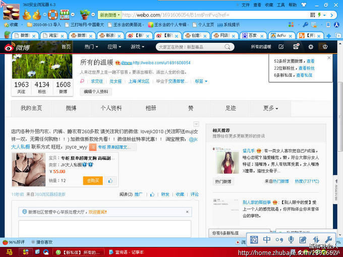Click the notepad pencil icon in the input method bar
The width and height of the screenshot is (343, 257).
coord(303,240)
